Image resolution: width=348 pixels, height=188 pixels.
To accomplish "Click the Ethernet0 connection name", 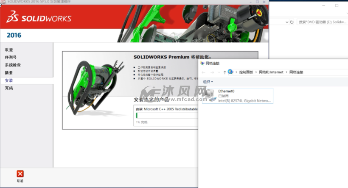I will click(x=226, y=91).
